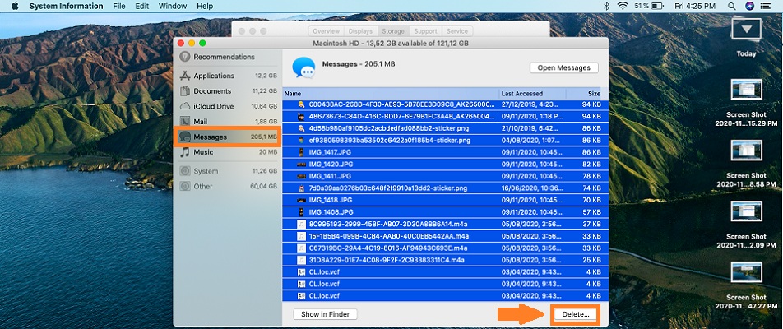Select Messages sidebar icon
Screen dimensions: 783x329
click(185, 137)
